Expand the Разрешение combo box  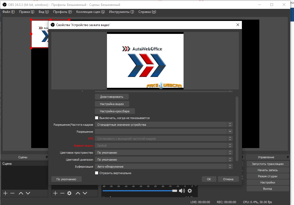point(164,132)
